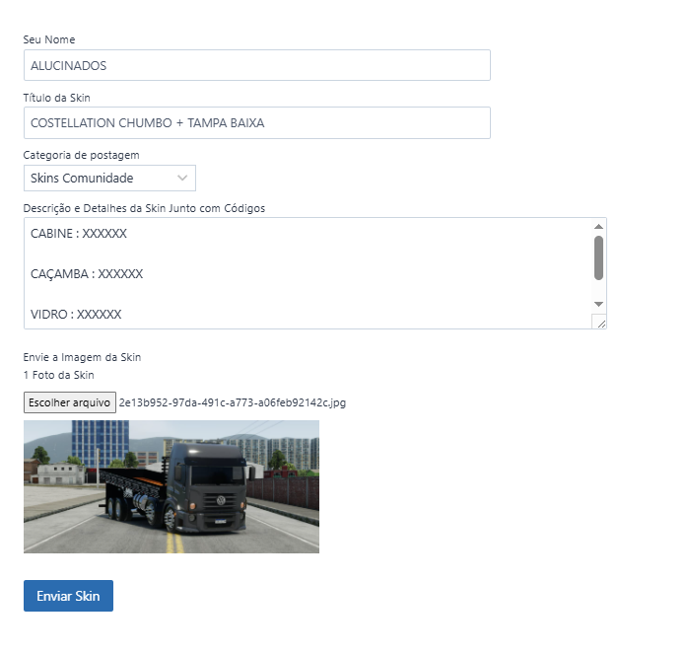This screenshot has width=687, height=654.
Task: Open the Skins Comunidade category dropdown
Action: coord(109,179)
